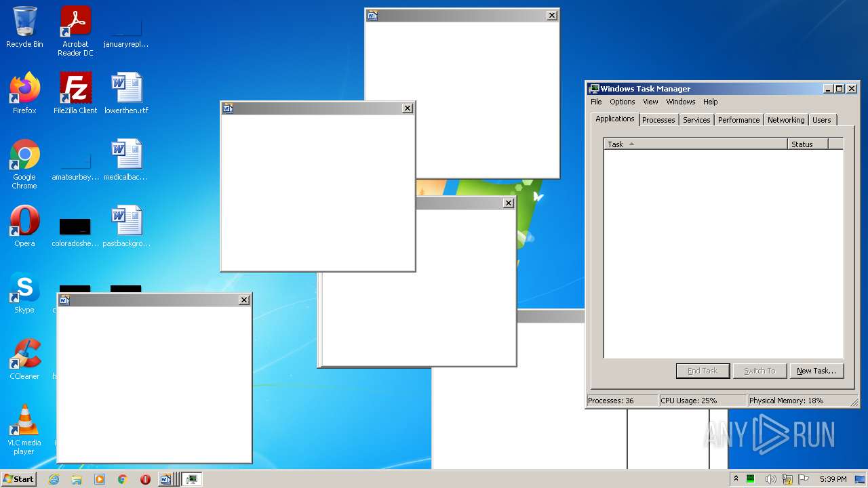Switch to the Networking tab
This screenshot has height=488, width=868.
tap(786, 120)
